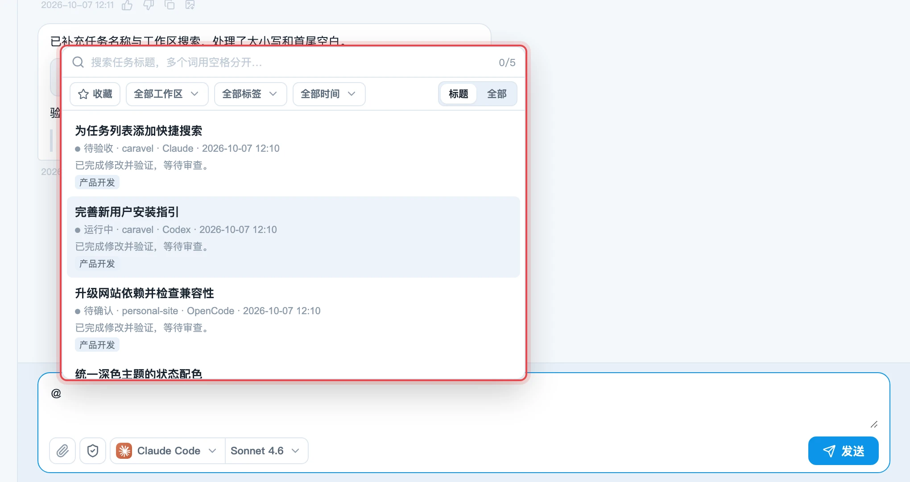Click the thumbs-up icon beside the timestamp

coord(127,5)
